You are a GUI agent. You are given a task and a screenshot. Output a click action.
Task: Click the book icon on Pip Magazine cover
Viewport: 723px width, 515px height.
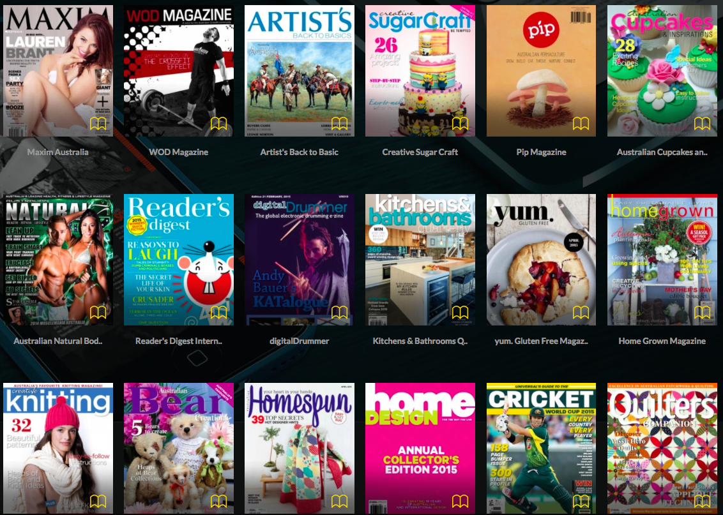(x=581, y=124)
